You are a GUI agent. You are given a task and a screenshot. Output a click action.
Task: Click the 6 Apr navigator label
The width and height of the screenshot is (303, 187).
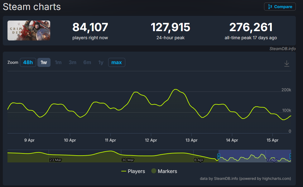(199, 160)
